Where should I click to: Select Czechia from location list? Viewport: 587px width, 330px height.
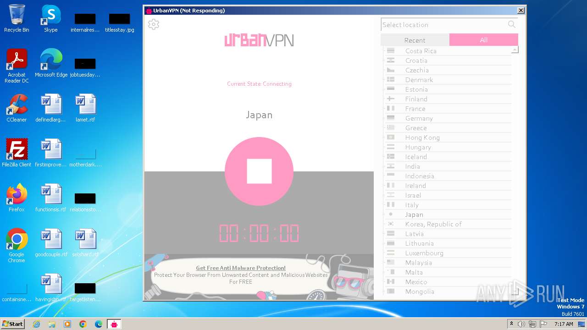coord(448,70)
